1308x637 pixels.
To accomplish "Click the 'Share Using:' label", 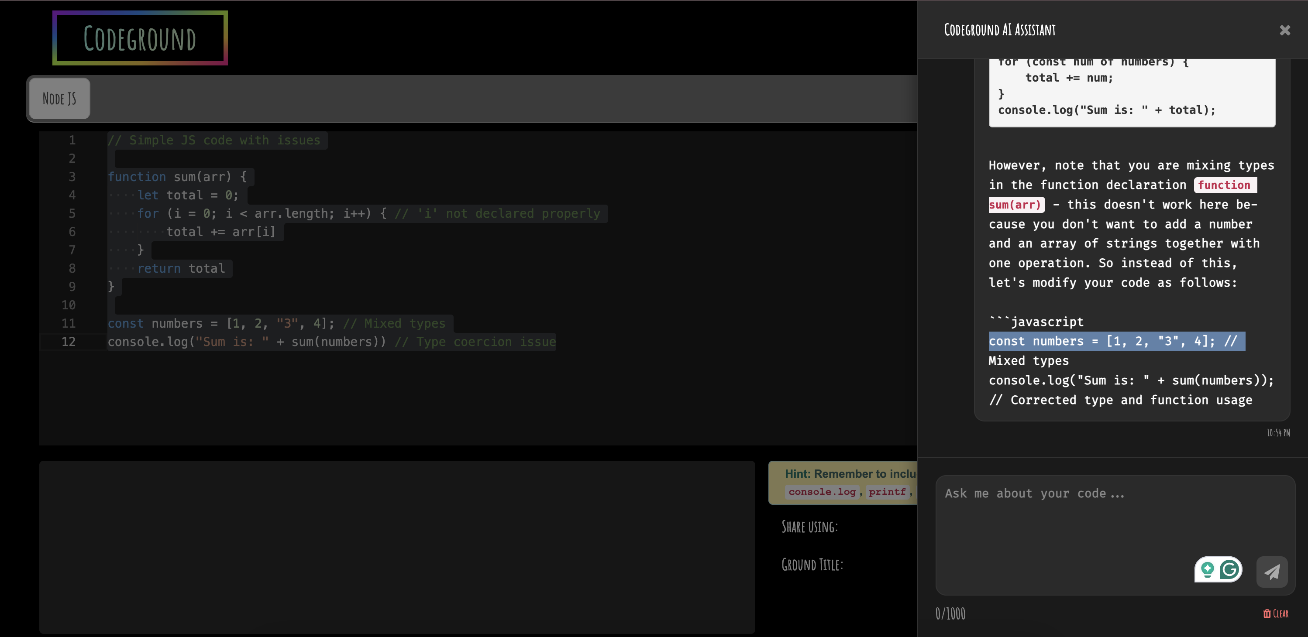I will point(810,527).
